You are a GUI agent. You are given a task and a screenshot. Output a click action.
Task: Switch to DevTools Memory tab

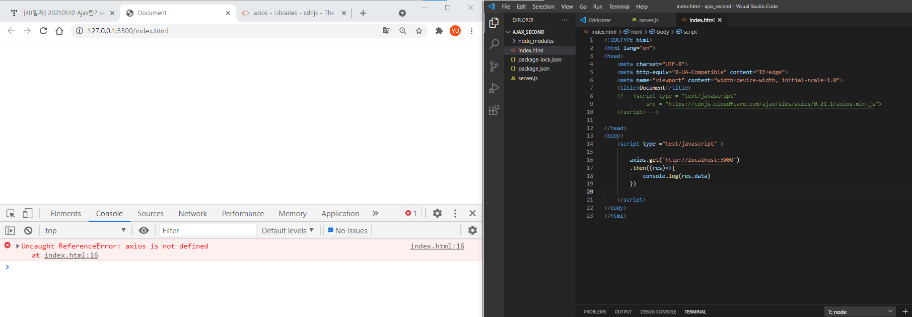[293, 213]
